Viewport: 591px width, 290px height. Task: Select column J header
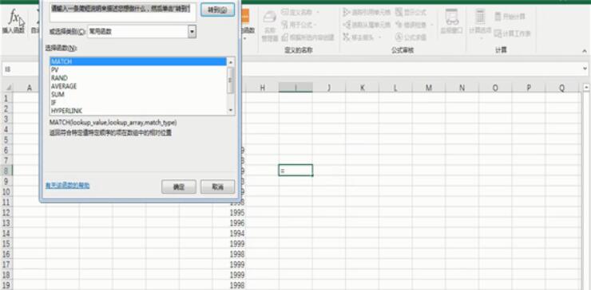click(x=329, y=88)
